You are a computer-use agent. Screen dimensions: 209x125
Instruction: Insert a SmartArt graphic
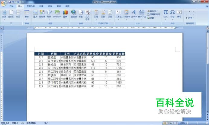click(x=57, y=14)
